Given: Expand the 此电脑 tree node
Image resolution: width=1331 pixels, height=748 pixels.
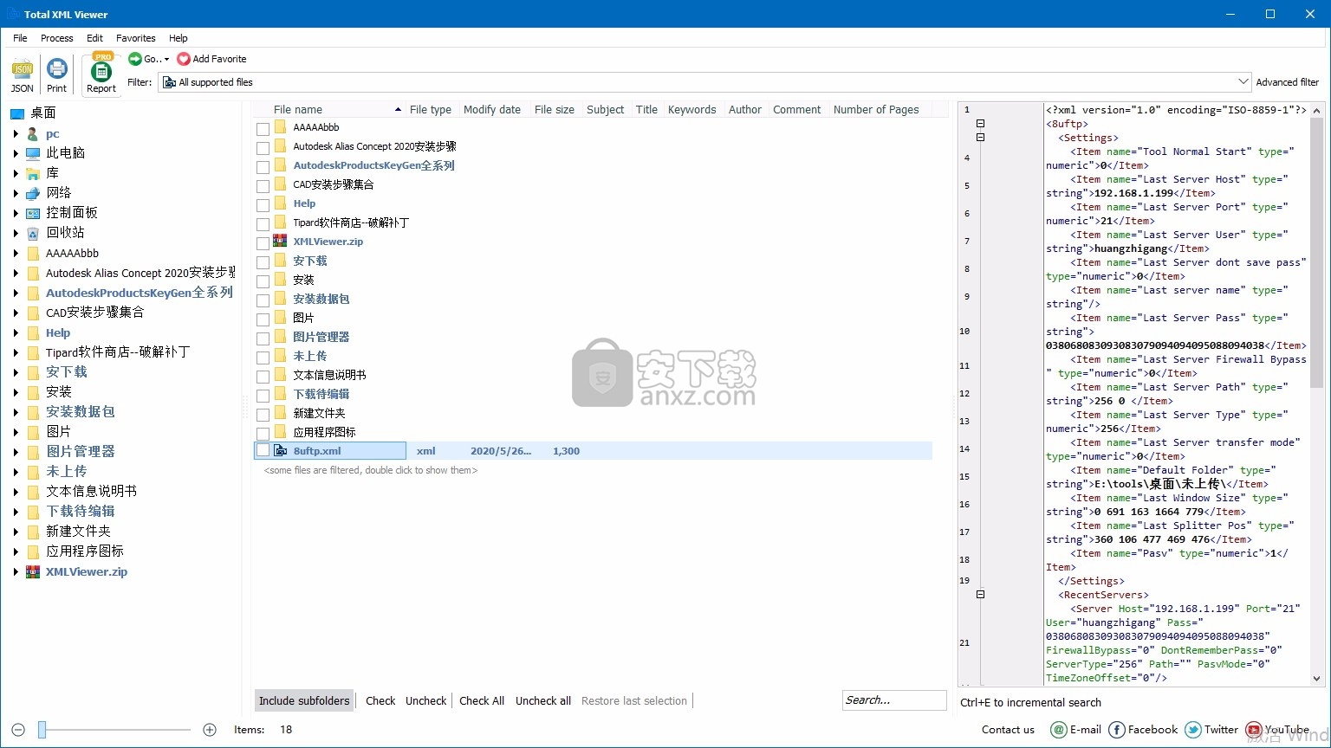Looking at the screenshot, I should tap(16, 153).
